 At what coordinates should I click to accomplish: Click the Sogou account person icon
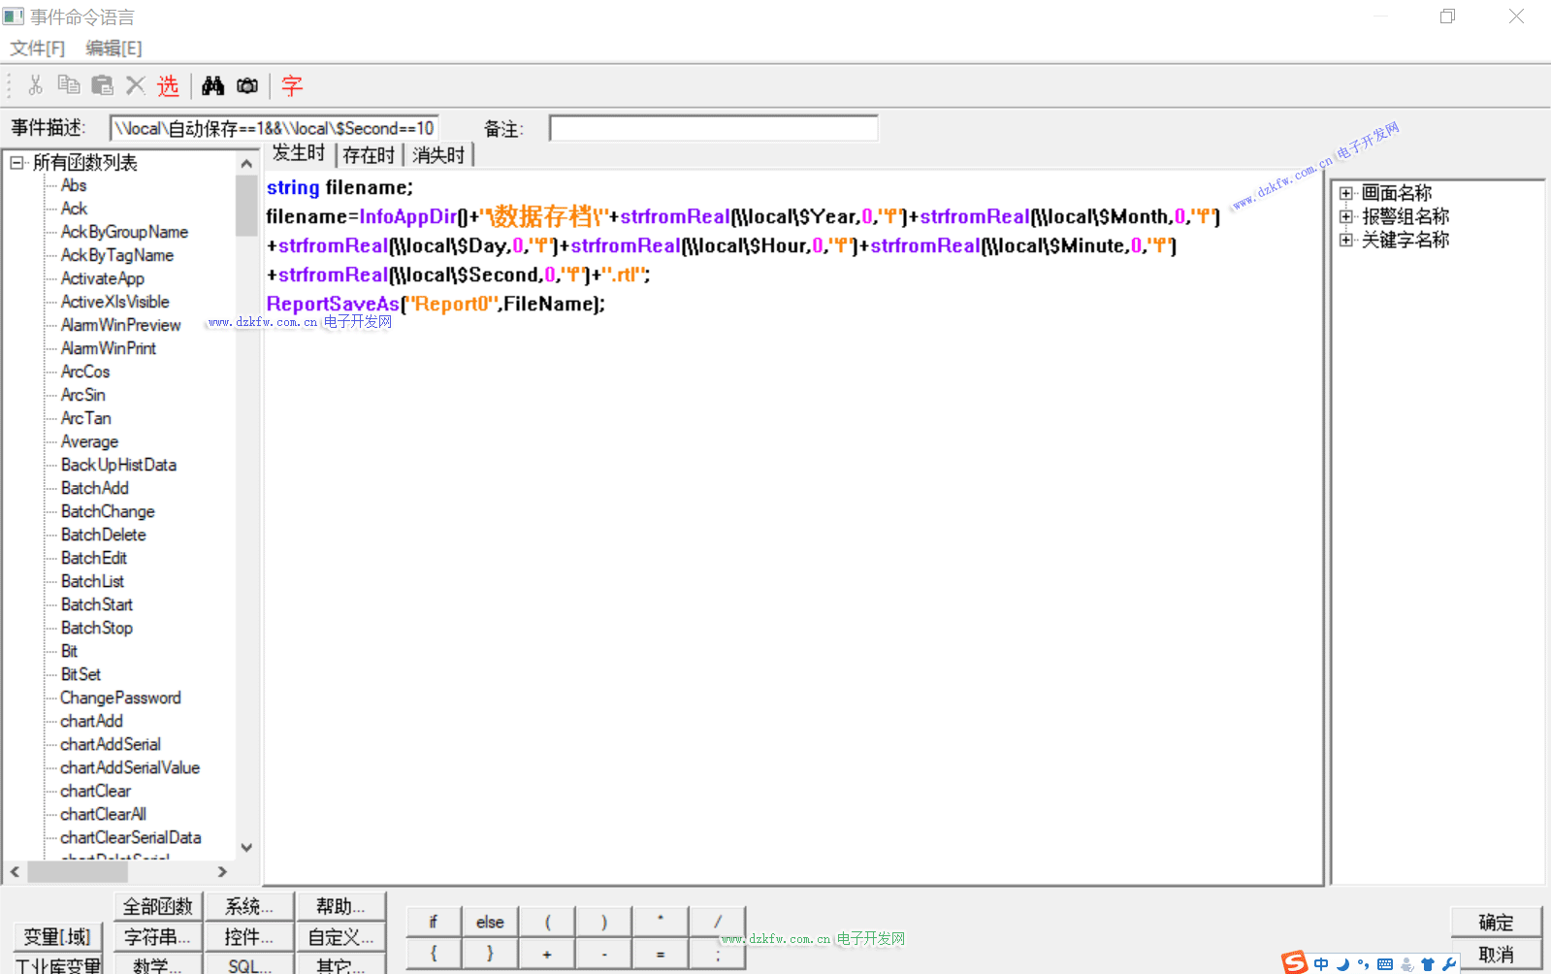tap(1406, 964)
